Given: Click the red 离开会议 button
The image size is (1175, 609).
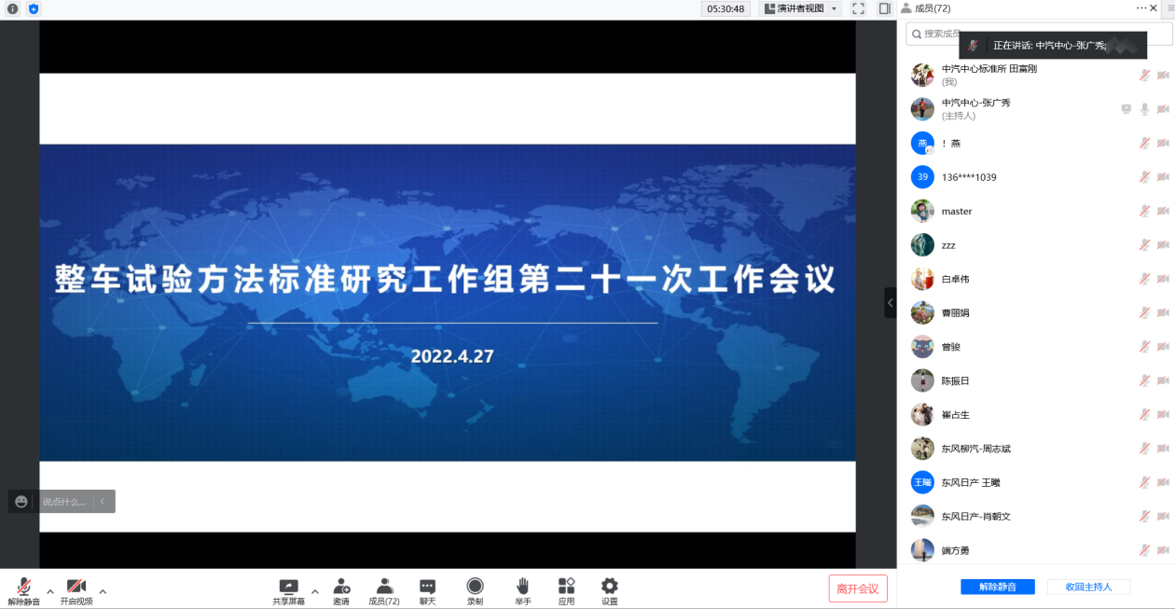Looking at the screenshot, I should coord(857,588).
